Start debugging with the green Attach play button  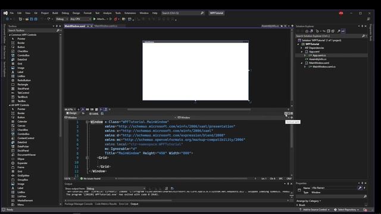[94, 19]
